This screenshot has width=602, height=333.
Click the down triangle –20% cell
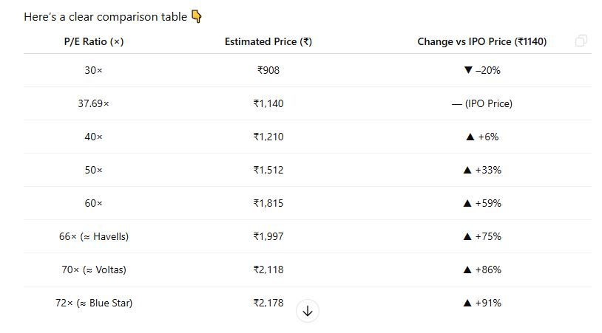coord(481,70)
